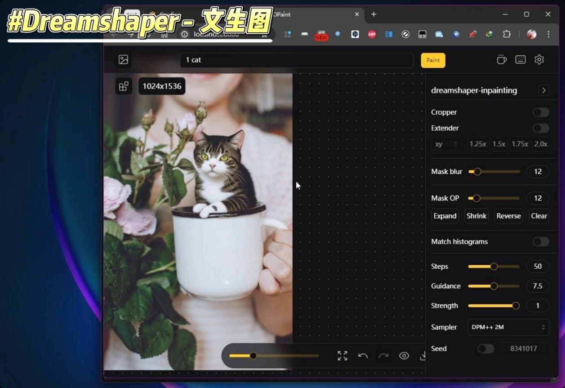Click the coffee cup donation icon
Image resolution: width=565 pixels, height=388 pixels.
(501, 59)
